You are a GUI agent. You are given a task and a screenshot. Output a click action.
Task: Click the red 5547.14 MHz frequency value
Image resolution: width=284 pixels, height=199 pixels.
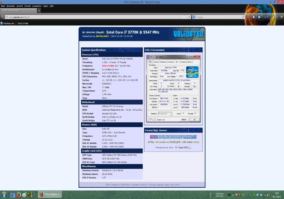coord(108,66)
